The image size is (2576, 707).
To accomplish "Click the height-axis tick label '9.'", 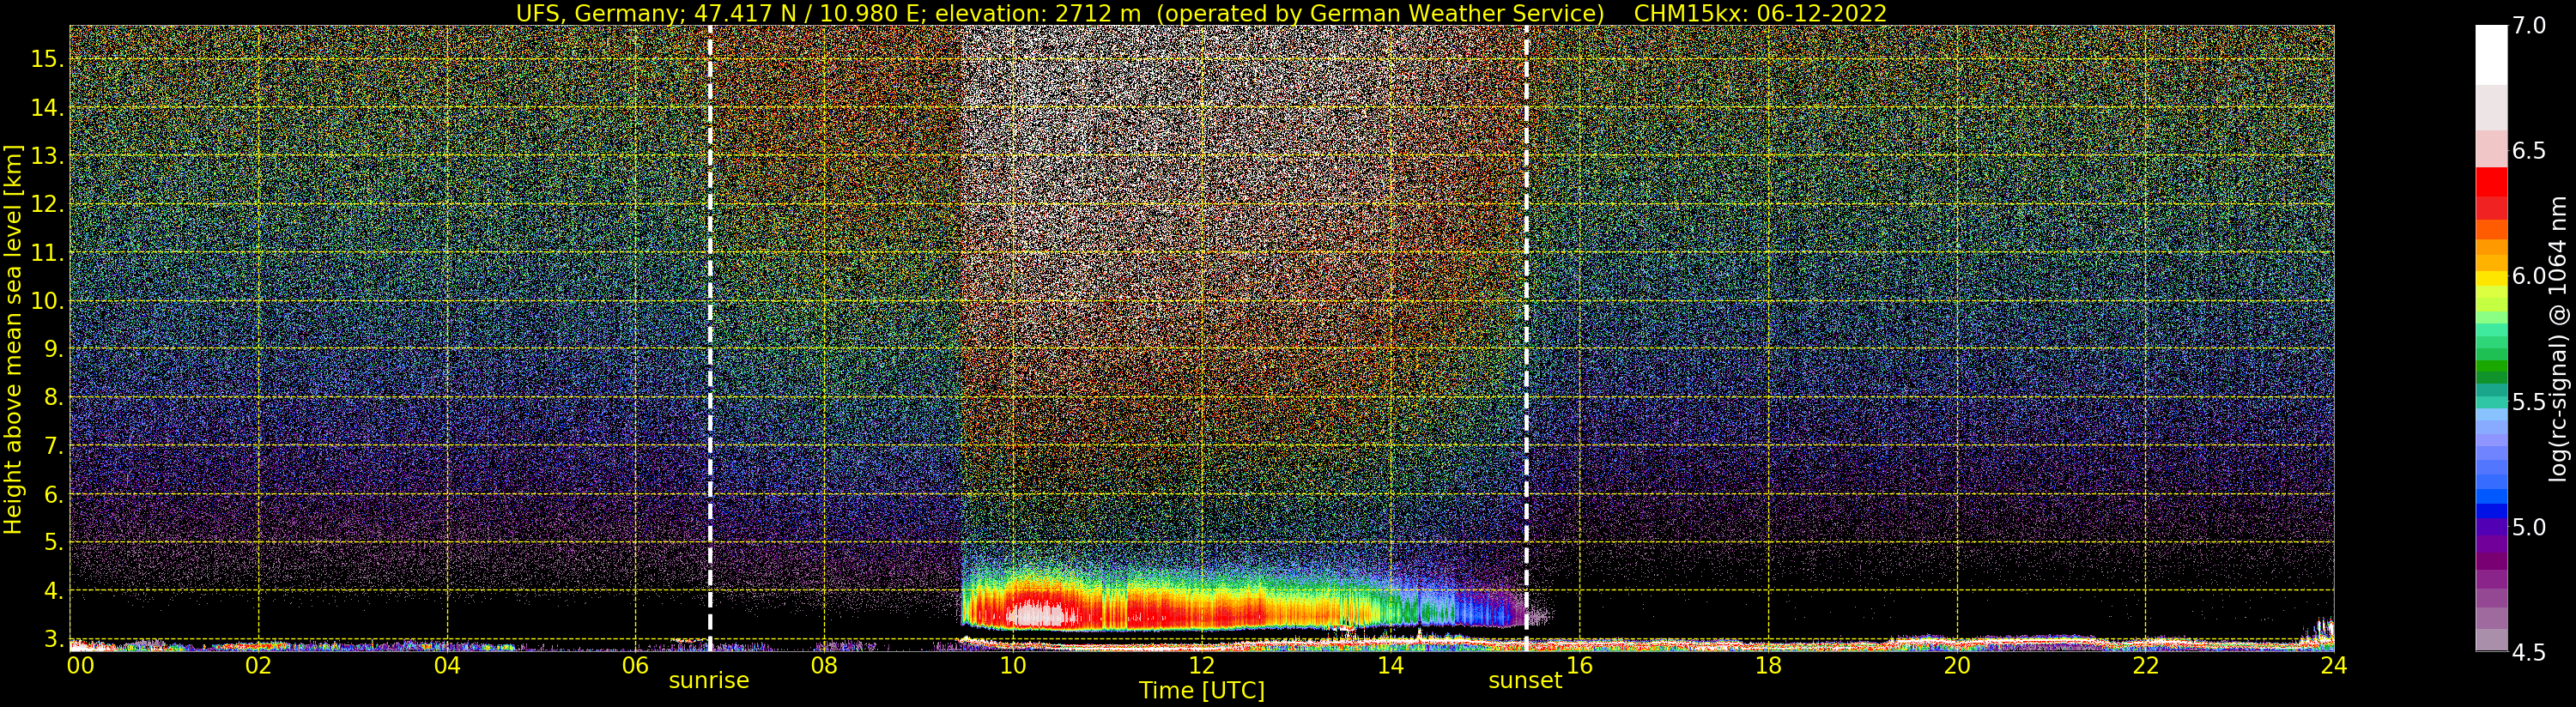I will tap(53, 349).
